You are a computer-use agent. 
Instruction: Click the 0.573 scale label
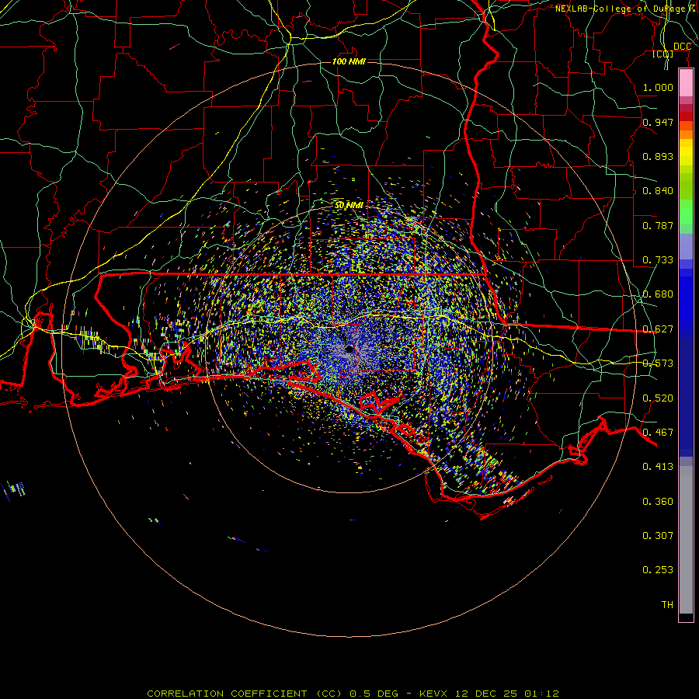coord(658,363)
